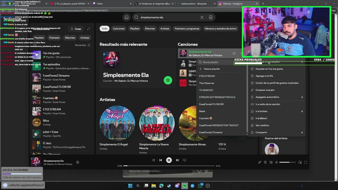Switch library to list view via Recientes icon
The width and height of the screenshot is (338, 190).
pyautogui.click(x=89, y=45)
